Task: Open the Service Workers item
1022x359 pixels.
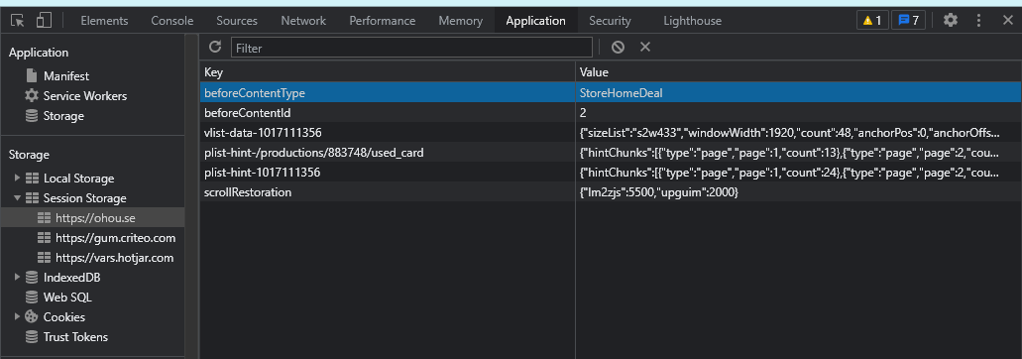Action: pos(84,96)
